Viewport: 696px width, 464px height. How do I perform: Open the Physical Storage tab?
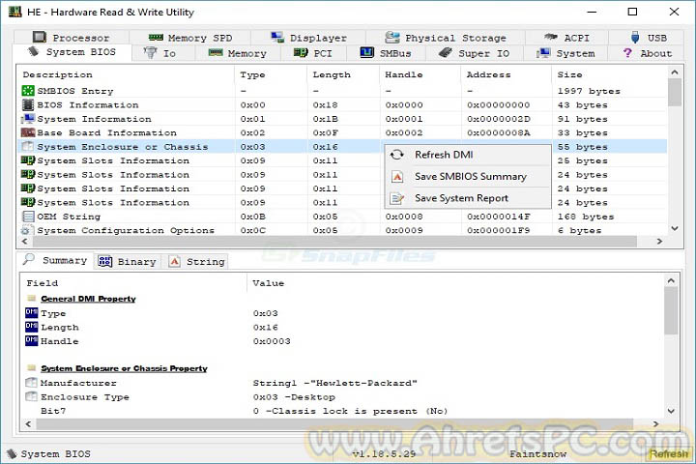click(x=446, y=38)
